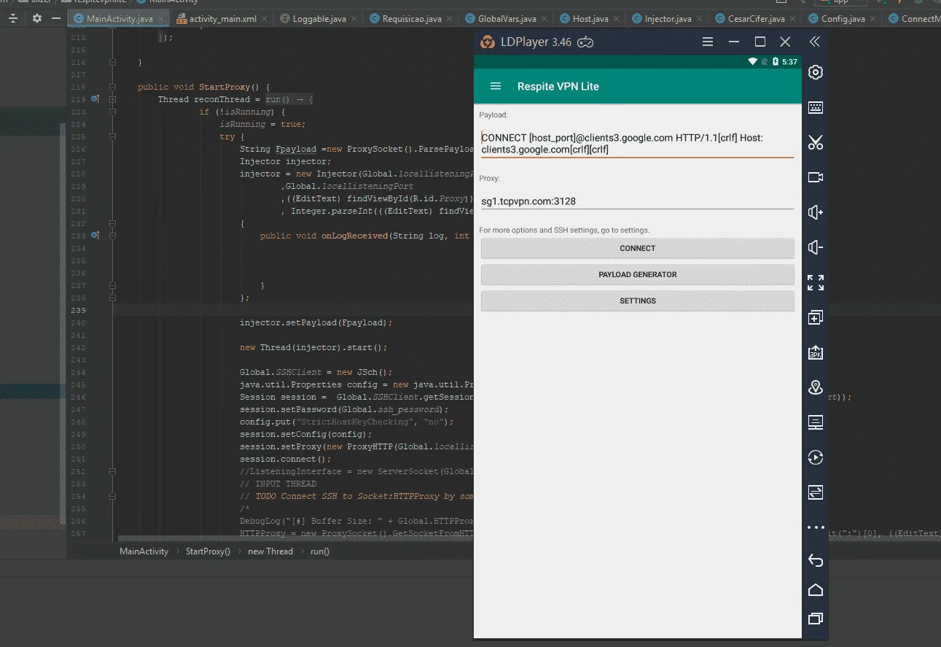This screenshot has width=941, height=647.
Task: Install an APK via LDPlayer sidebar
Action: [x=816, y=352]
